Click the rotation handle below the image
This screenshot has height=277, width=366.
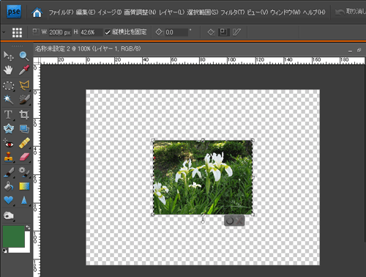coord(203,222)
